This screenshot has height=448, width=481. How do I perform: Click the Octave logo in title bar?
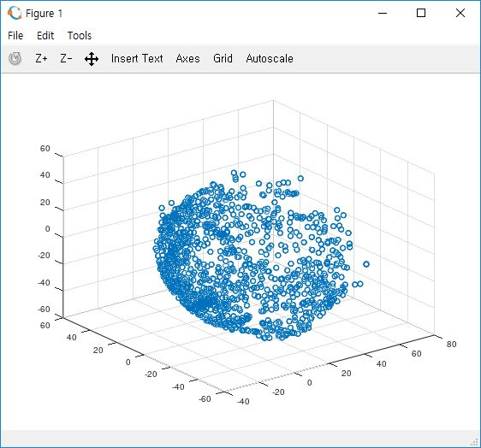click(15, 13)
